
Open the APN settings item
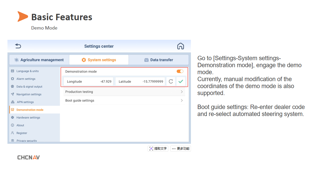[25, 102]
